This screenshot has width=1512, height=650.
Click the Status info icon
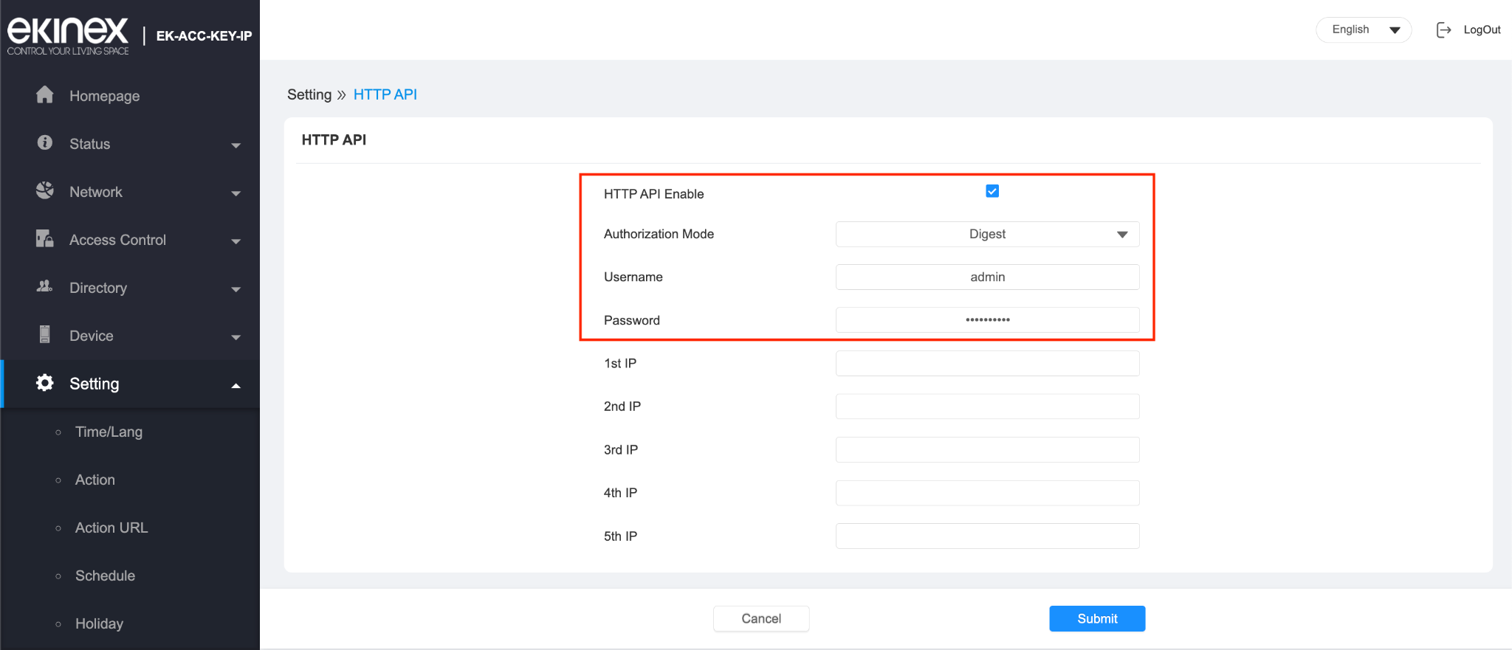coord(45,142)
